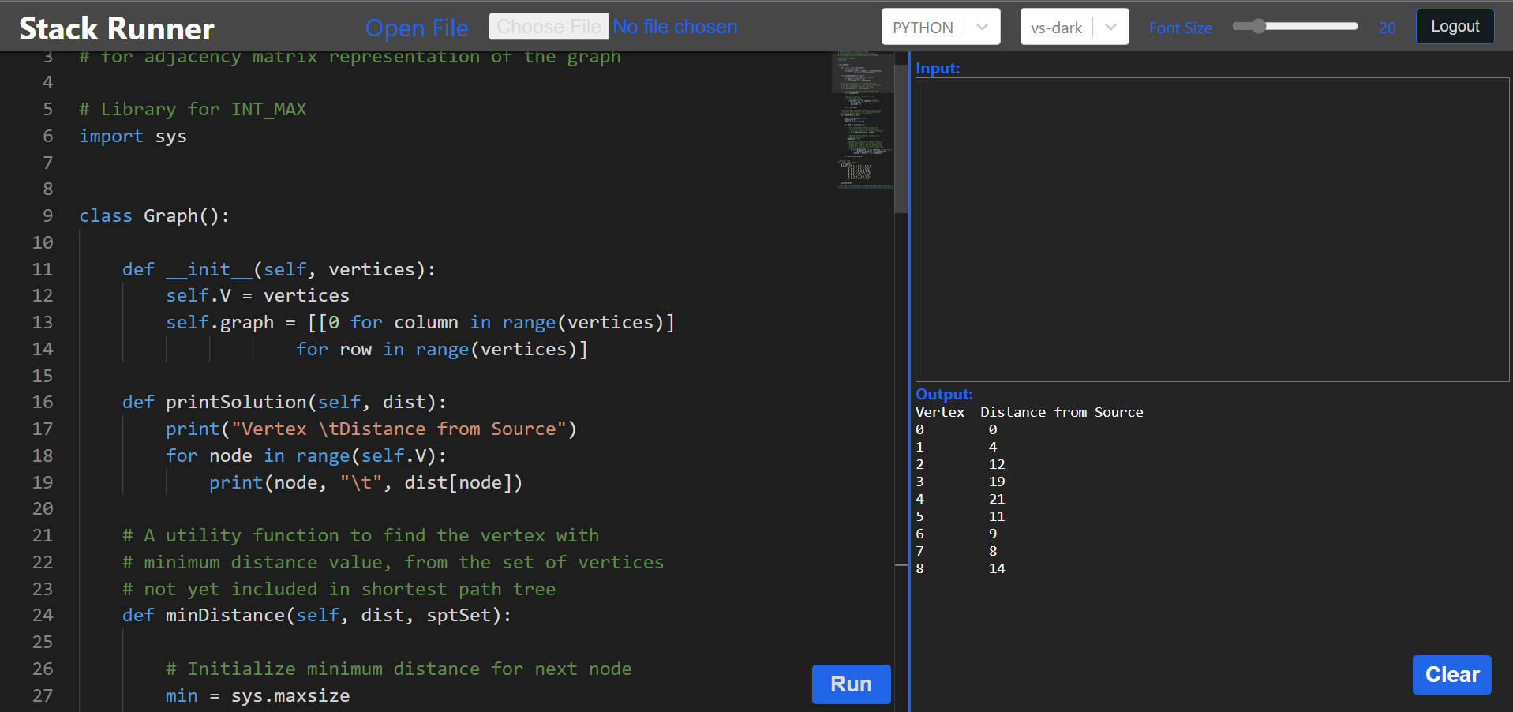Click the 'Vertex Distance from Source' output header

point(1029,412)
